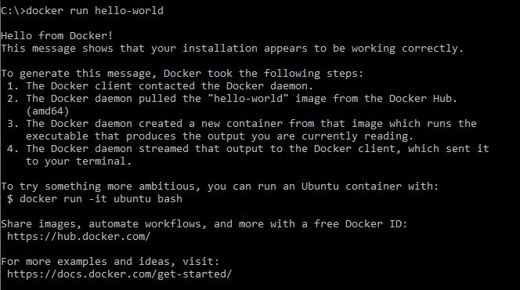
Task: Click step 1 about Docker client contact
Action: point(160,86)
